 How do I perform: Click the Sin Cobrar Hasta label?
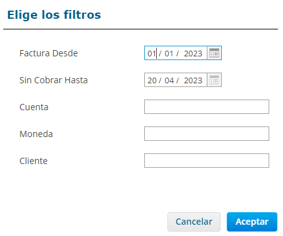pos(54,80)
